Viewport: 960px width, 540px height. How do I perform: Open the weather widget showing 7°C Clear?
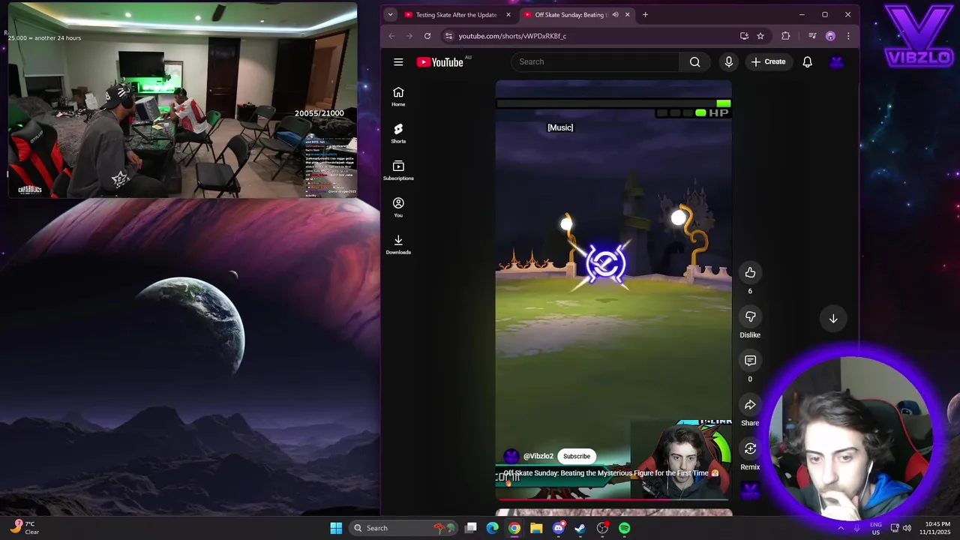(25, 528)
